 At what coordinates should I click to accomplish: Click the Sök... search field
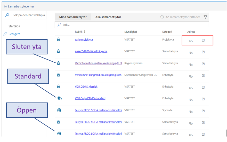point(132,25)
